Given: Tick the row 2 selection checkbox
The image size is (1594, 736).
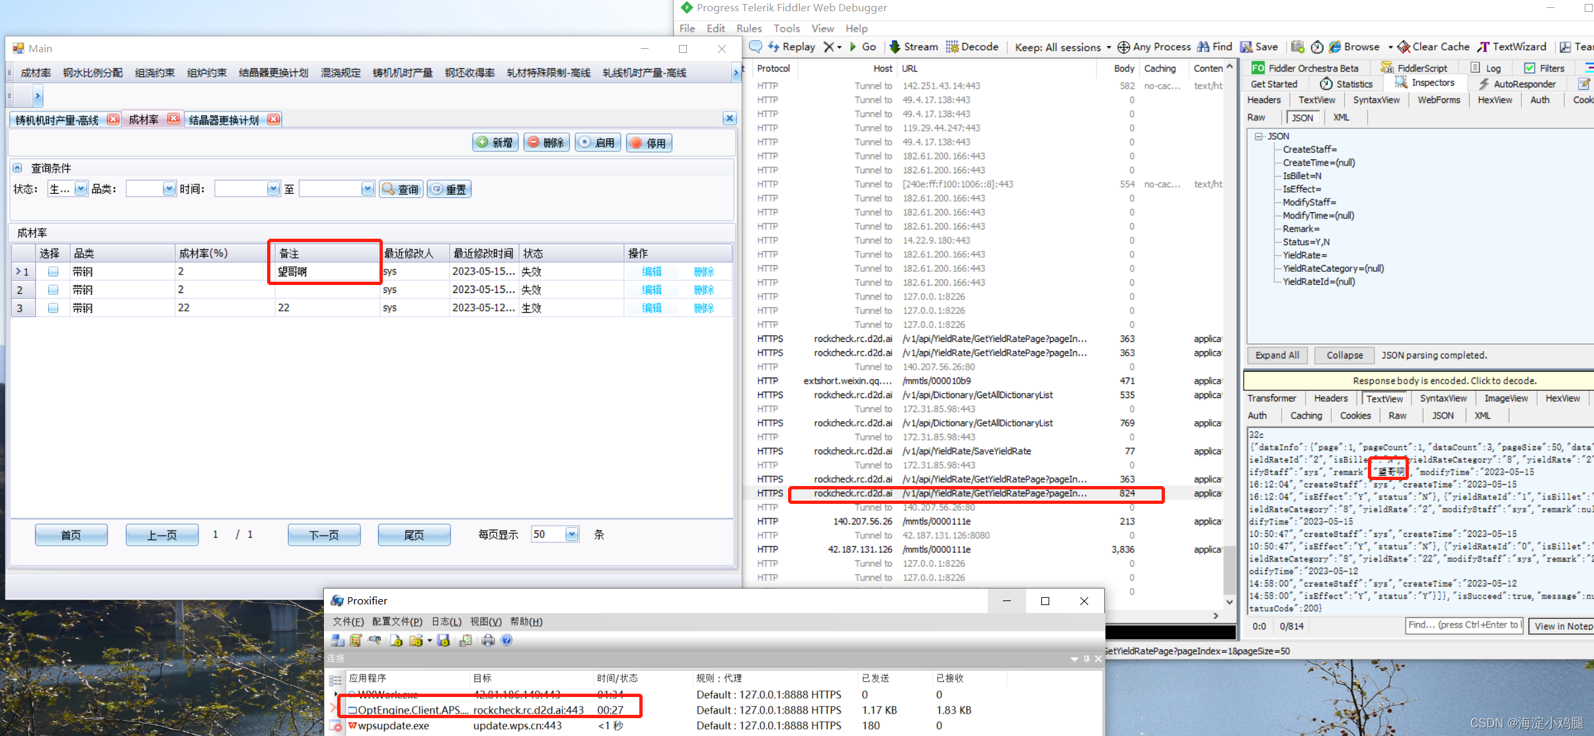Looking at the screenshot, I should pyautogui.click(x=54, y=290).
